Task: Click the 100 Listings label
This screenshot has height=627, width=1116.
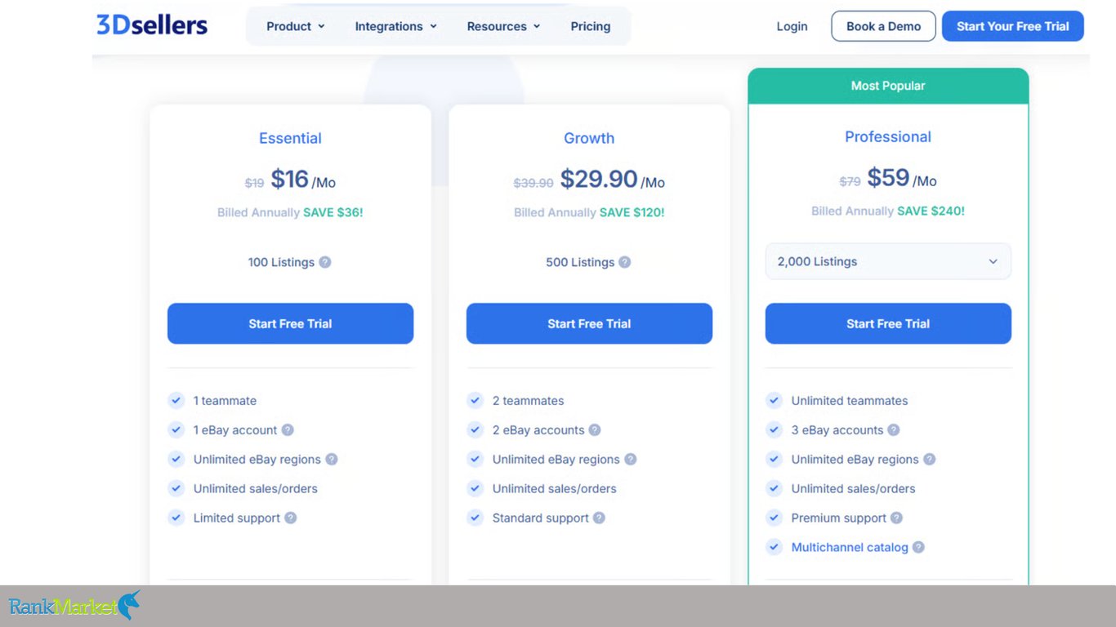Action: 281,262
